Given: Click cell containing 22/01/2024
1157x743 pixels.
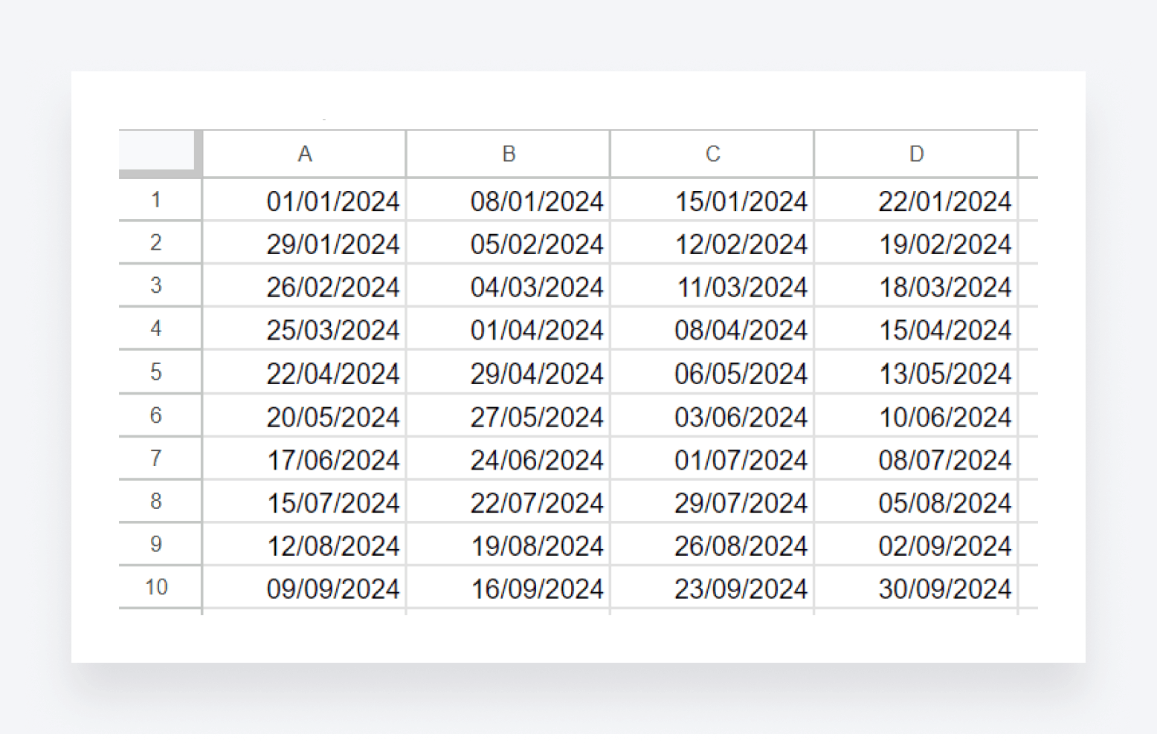Looking at the screenshot, I should click(x=916, y=199).
